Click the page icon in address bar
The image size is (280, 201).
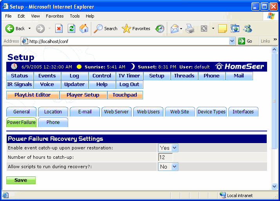(x=25, y=41)
